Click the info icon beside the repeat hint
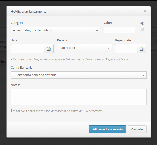This screenshot has height=145, width=157. point(11,59)
